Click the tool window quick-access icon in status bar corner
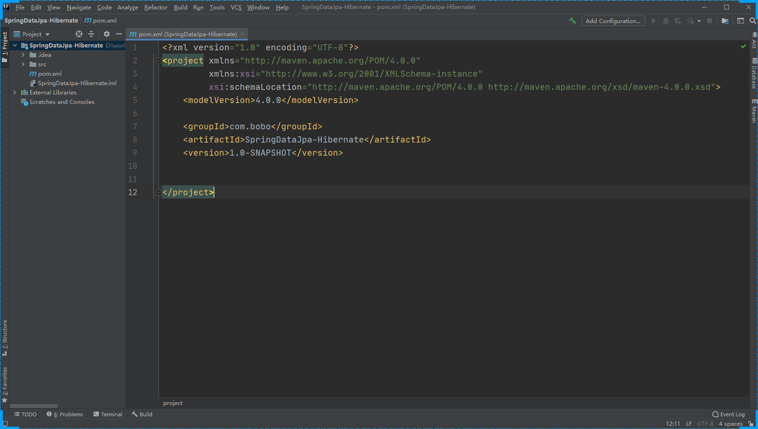 [x=5, y=423]
